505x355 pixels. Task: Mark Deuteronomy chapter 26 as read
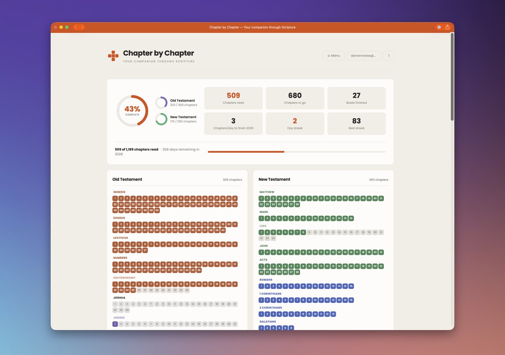(x=139, y=290)
